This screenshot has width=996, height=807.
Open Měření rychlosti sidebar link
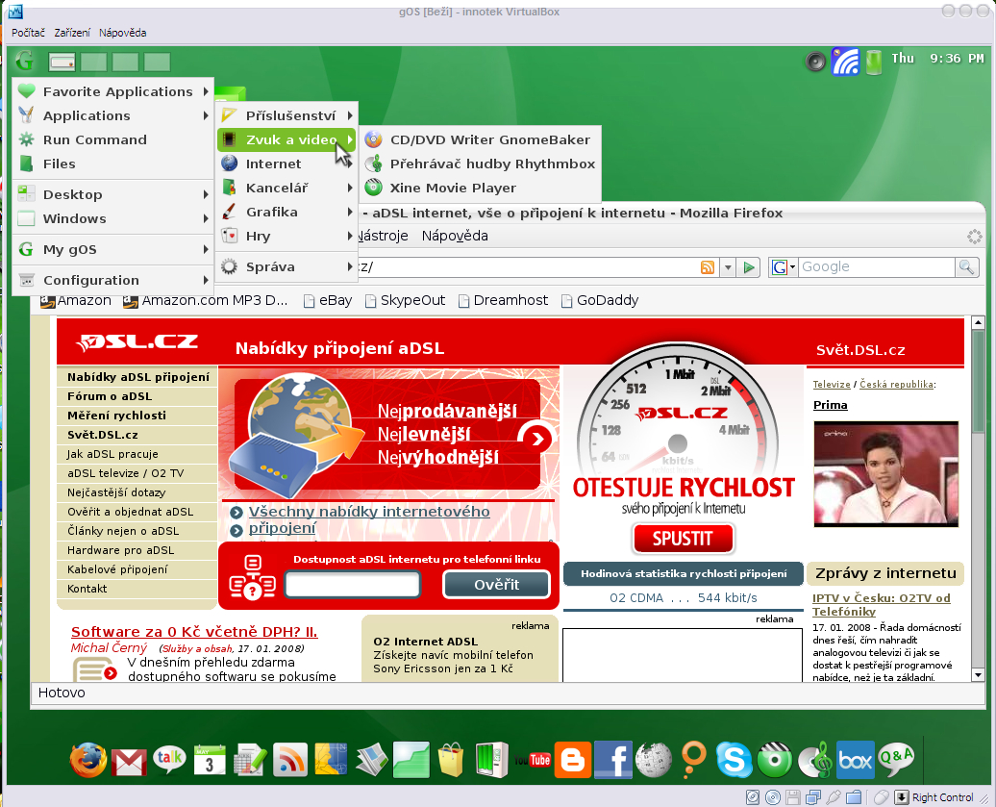coord(116,416)
